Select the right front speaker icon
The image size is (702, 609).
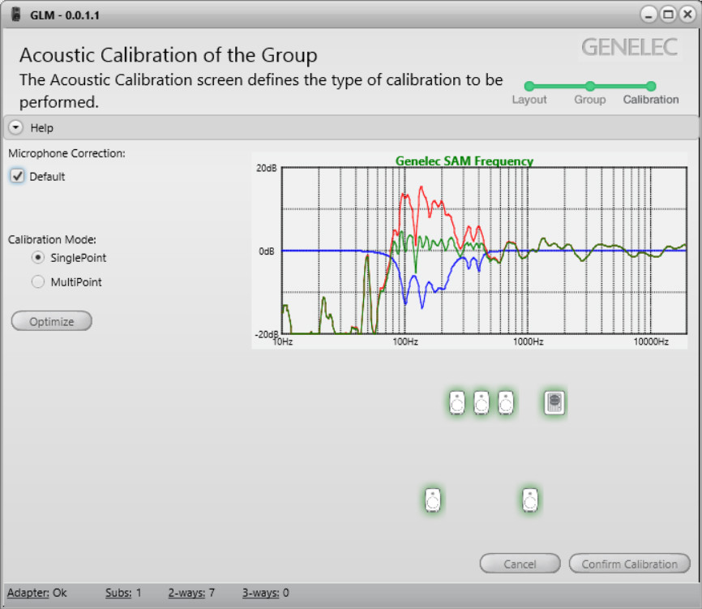coord(506,403)
